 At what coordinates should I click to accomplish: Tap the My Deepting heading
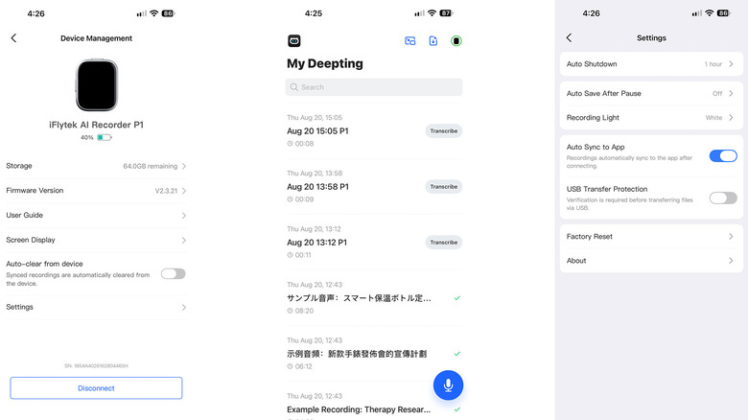click(325, 63)
